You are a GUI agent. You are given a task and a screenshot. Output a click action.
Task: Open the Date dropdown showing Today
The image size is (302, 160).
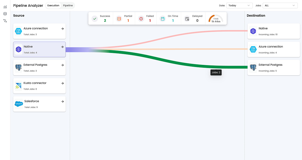pyautogui.click(x=239, y=5)
